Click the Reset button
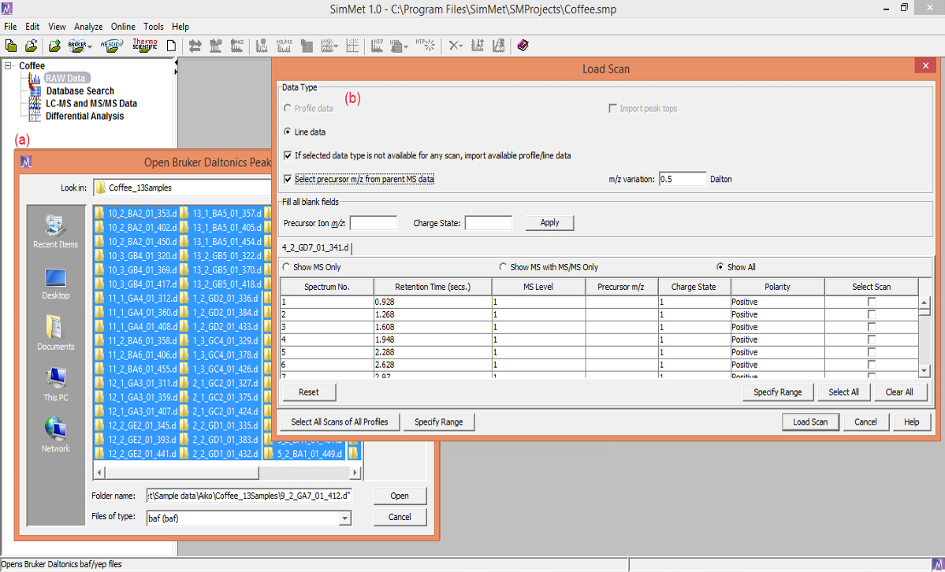Viewport: 945px width, 572px height. pos(309,392)
